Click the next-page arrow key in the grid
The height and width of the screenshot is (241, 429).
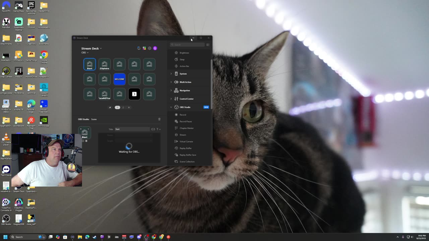(x=134, y=94)
